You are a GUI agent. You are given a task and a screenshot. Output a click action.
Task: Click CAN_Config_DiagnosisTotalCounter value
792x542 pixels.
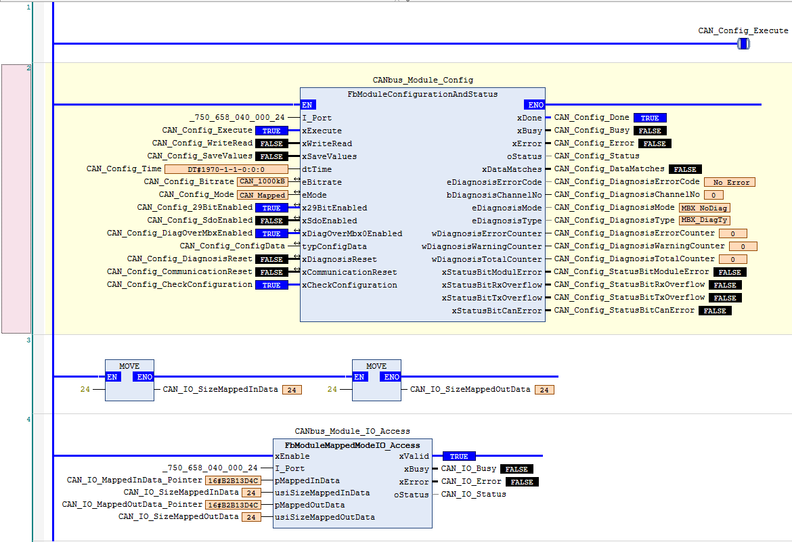tap(733, 259)
